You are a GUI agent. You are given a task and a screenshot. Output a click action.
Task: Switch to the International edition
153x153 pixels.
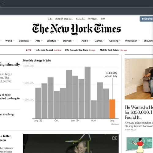pos(64,19)
